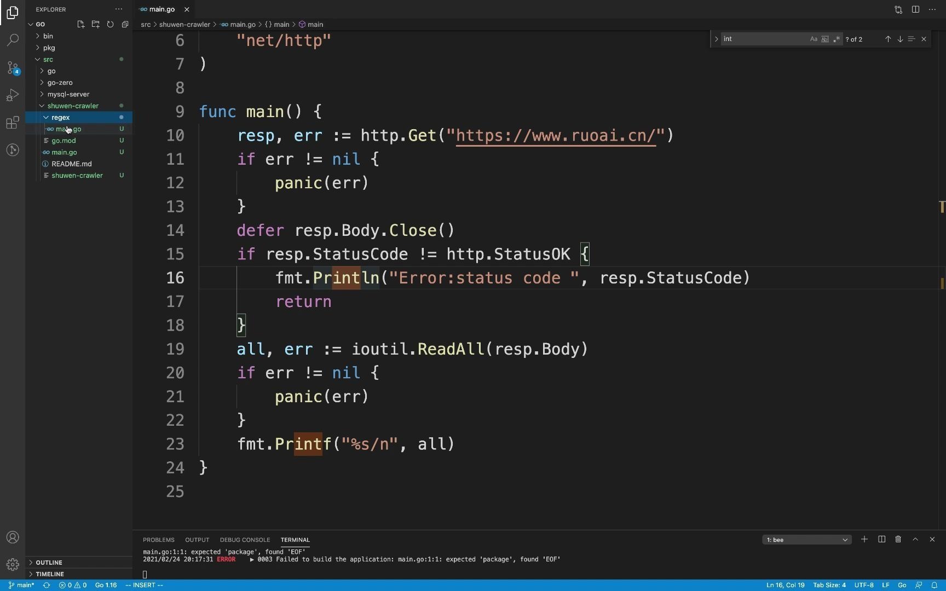This screenshot has height=591, width=946.
Task: Open terminal selector dropdown '1: bee'
Action: (x=807, y=540)
